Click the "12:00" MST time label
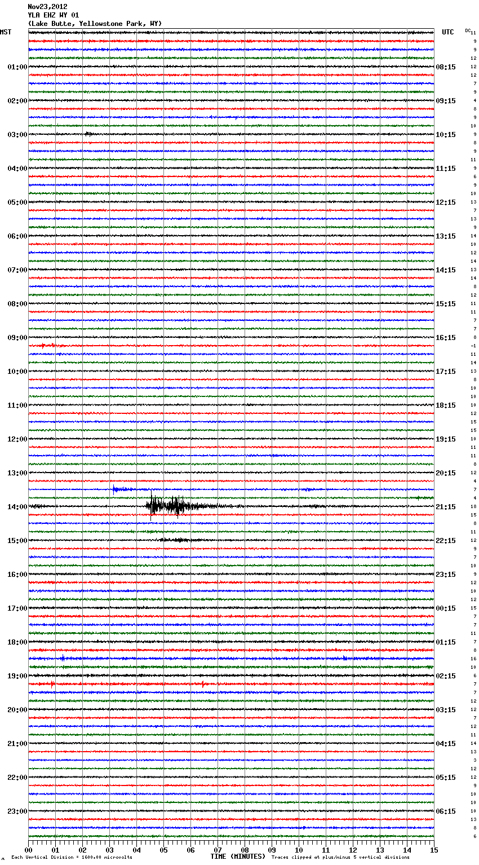The image size is (479, 865). click(17, 439)
